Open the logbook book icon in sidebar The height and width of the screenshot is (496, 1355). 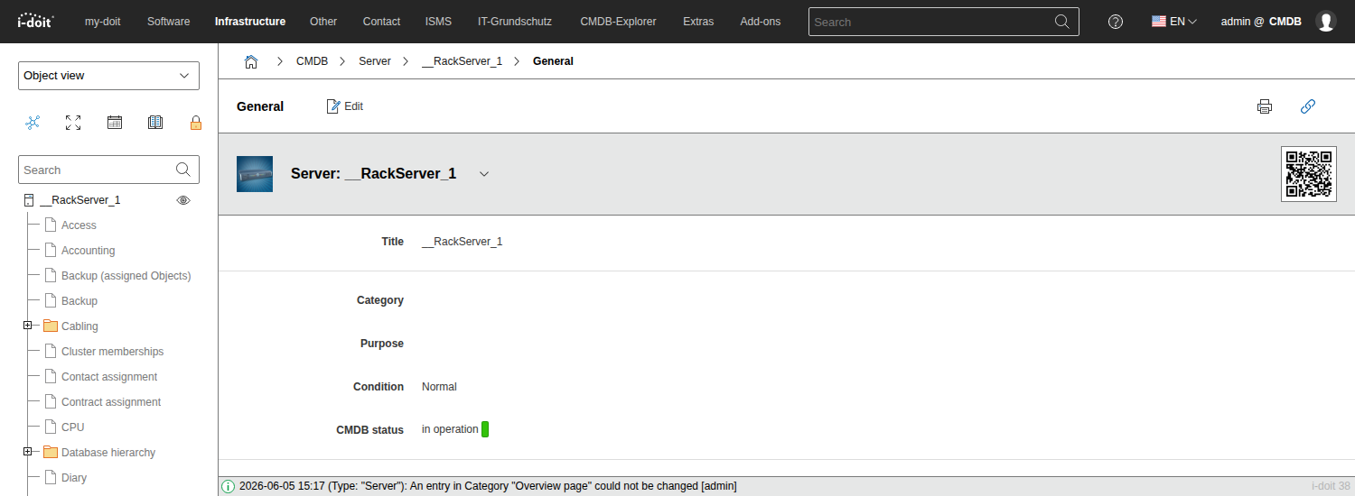tap(154, 123)
